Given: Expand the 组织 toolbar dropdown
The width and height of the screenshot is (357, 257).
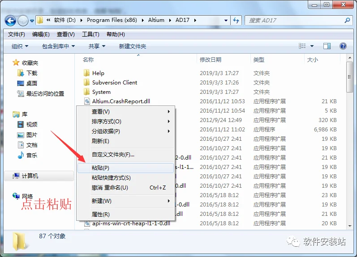Looking at the screenshot, I should coord(20,46).
